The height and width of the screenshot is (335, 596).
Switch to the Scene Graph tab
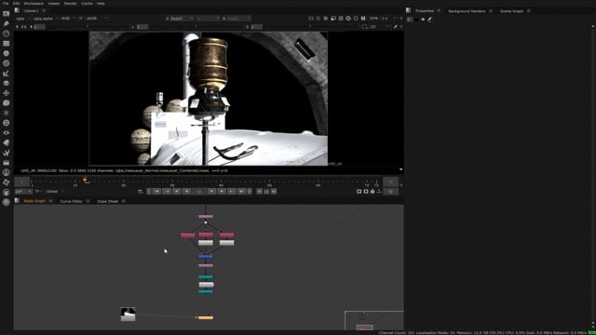[x=511, y=11]
